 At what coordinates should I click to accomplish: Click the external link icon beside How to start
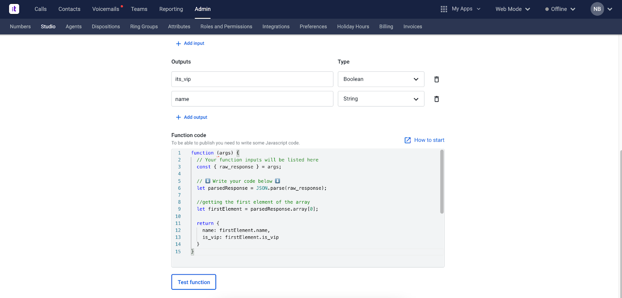(407, 140)
